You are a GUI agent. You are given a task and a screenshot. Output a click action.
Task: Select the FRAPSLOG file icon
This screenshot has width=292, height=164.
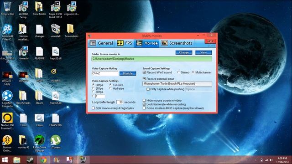click(x=55, y=120)
